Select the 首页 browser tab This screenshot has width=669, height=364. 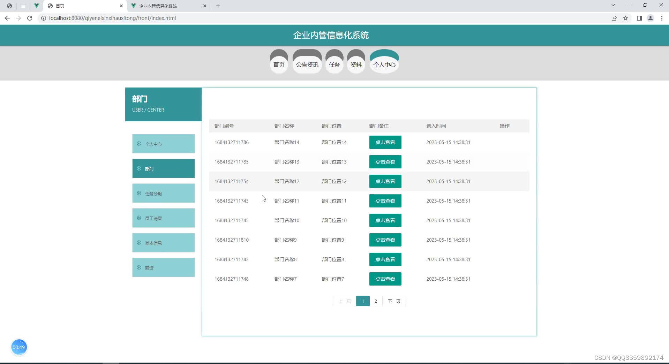tap(85, 6)
